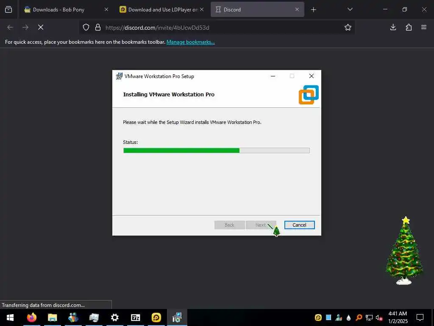Viewport: 434px width, 326px height.
Task: Open a new browser tab
Action: 313,10
